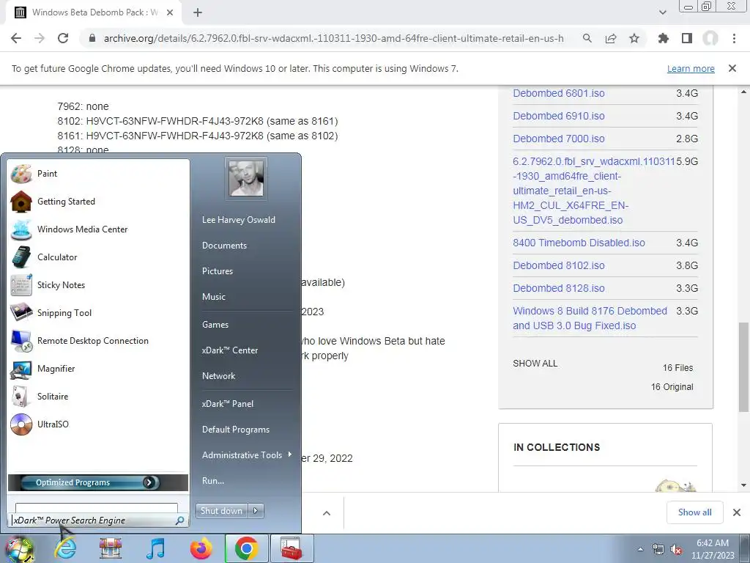Open the Lee Harvey Oswald user folder
The image size is (750, 563).
238,220
